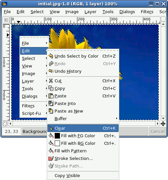Choose black FG color swatch fill
Viewport: 168px width, 180px height.
coord(57,136)
